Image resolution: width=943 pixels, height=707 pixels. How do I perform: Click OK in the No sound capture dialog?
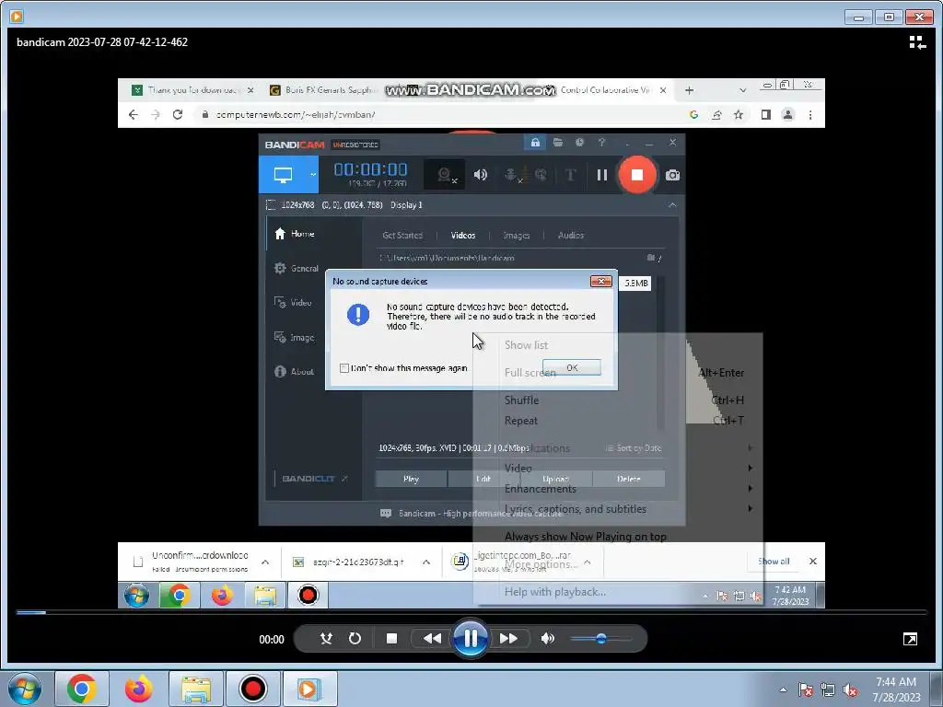[571, 367]
